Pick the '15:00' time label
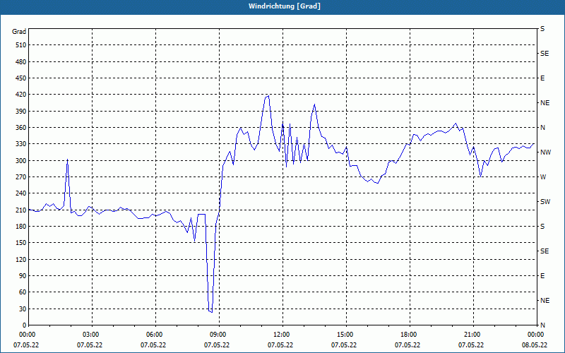565x353 pixels. [346, 335]
